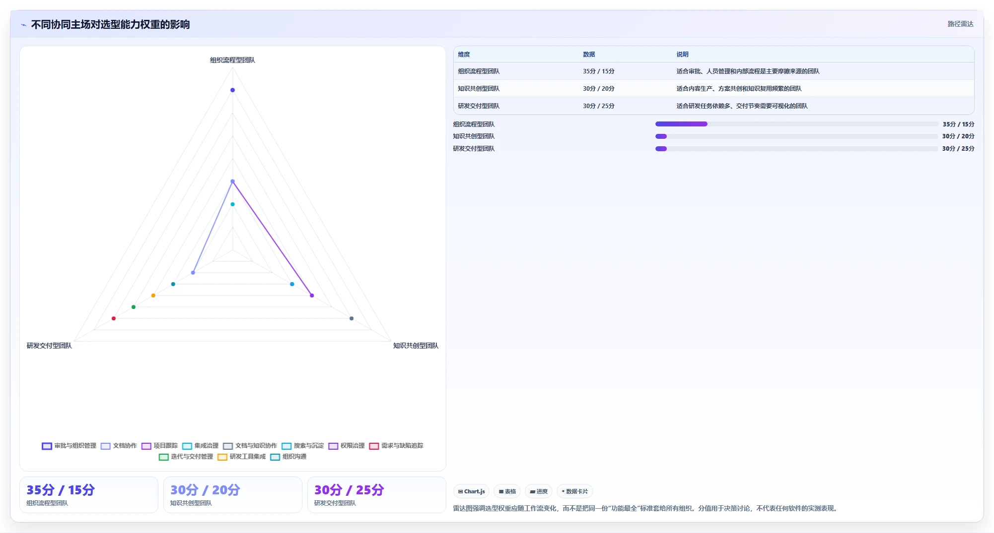Toggle the 项目跟踪 legend series

(x=159, y=446)
